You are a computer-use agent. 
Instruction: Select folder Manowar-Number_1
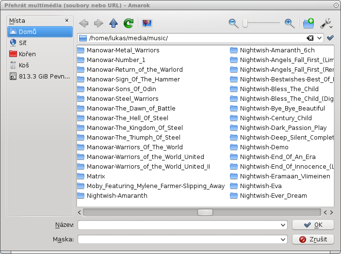click(111, 60)
